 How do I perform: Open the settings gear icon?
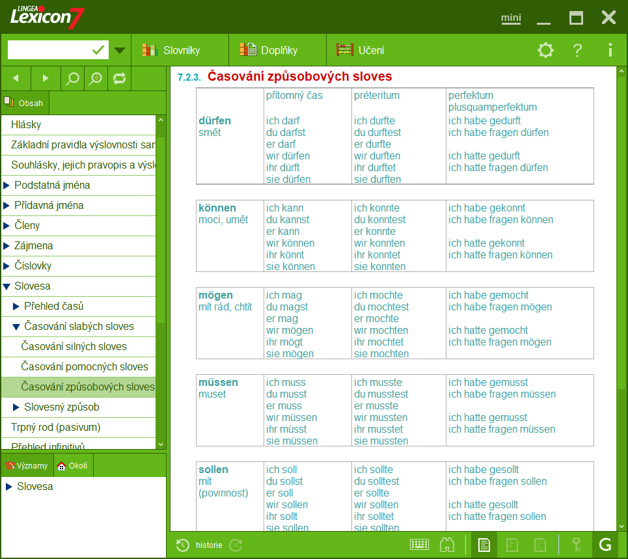(545, 50)
